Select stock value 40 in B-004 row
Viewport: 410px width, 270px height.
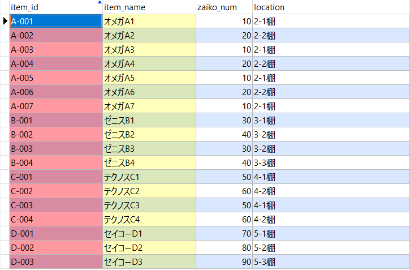coord(224,162)
